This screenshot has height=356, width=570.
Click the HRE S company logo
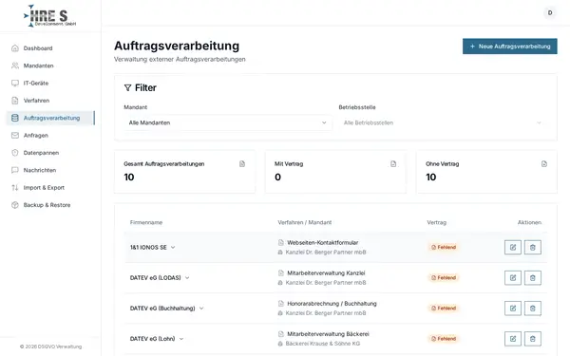[50, 15]
